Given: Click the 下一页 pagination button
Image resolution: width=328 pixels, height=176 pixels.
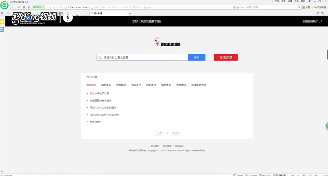Looking at the screenshot, I should pyautogui.click(x=175, y=134).
